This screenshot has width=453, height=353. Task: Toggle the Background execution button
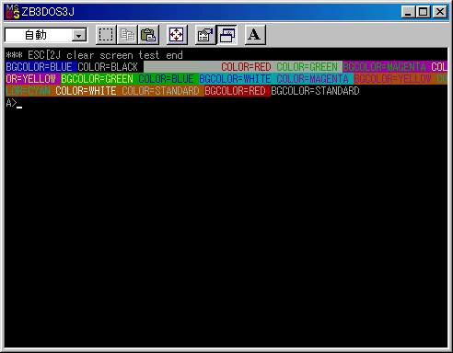[x=226, y=35]
